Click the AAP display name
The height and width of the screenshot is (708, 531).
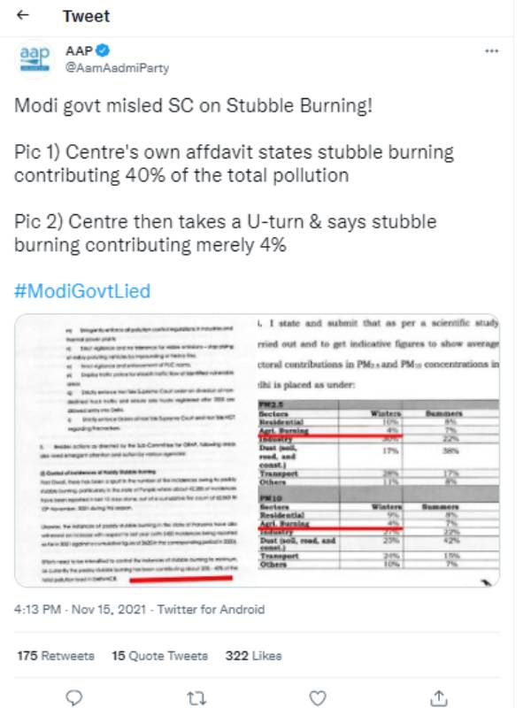pyautogui.click(x=79, y=51)
